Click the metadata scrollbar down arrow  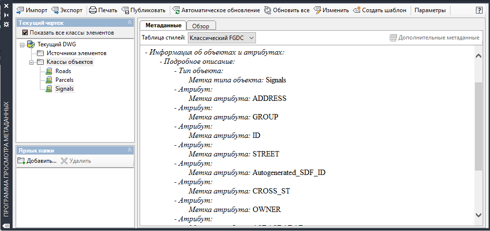click(478, 215)
